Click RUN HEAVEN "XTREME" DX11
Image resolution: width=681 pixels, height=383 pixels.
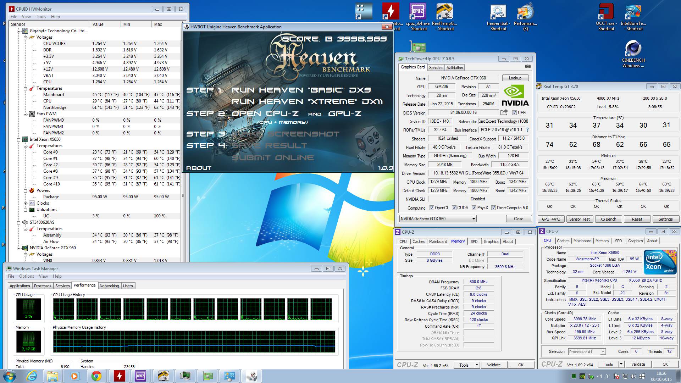[307, 102]
